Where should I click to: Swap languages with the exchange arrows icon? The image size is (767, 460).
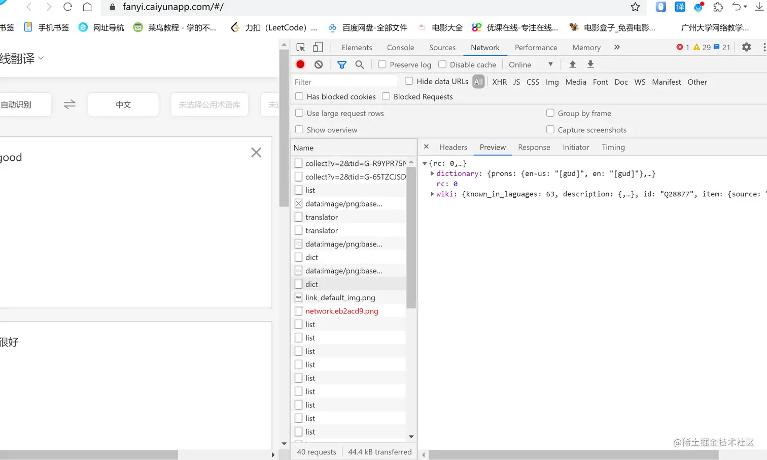[x=69, y=104]
